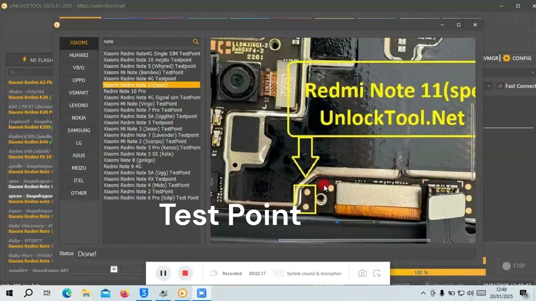Clear the main window model search box

(13, 72)
